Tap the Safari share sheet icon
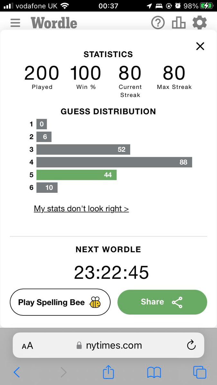This screenshot has height=385, width=217. pos(109,372)
